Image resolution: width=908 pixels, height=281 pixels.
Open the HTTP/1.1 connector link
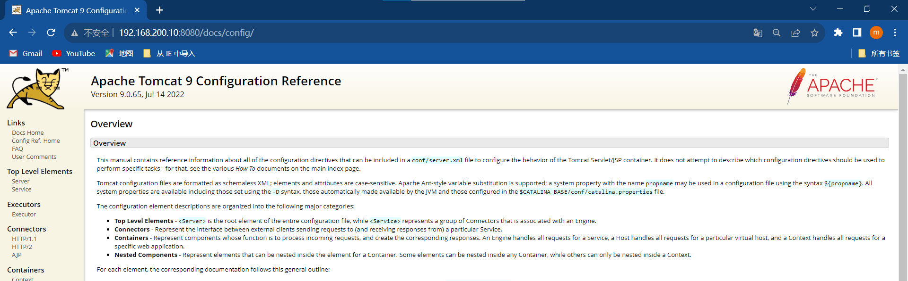click(24, 239)
